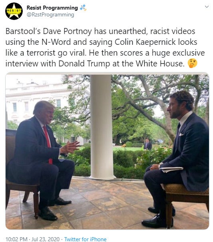This screenshot has width=213, height=242.
Task: Click the words Donald Trump in tweet
Action: 84,64
